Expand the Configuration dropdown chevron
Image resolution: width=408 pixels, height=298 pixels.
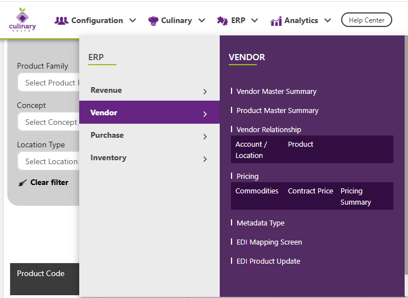[133, 20]
